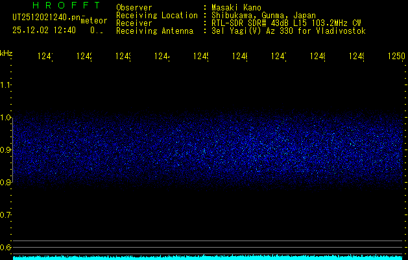
Task: Click the cyan signal level strip at bottom
Action: click(x=208, y=257)
